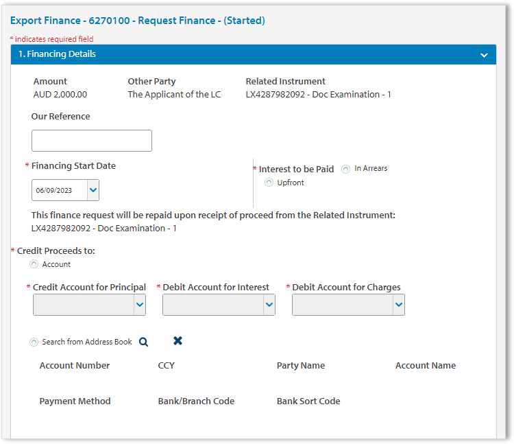Select the Upfront interest option
Viewport: 514px width, 444px height.
coord(269,183)
